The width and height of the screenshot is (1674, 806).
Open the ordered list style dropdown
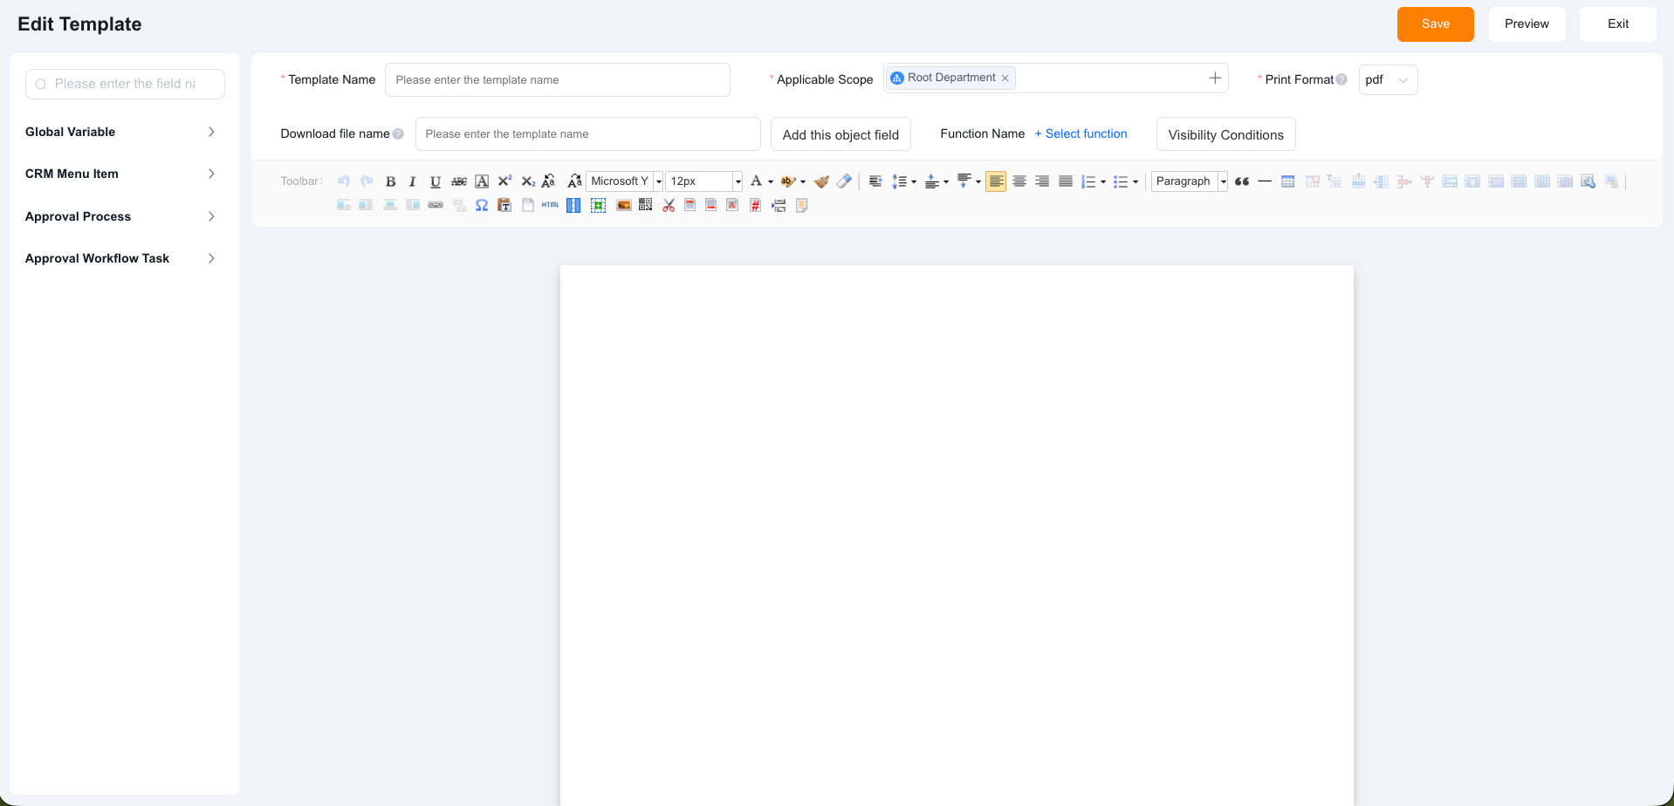[1103, 182]
